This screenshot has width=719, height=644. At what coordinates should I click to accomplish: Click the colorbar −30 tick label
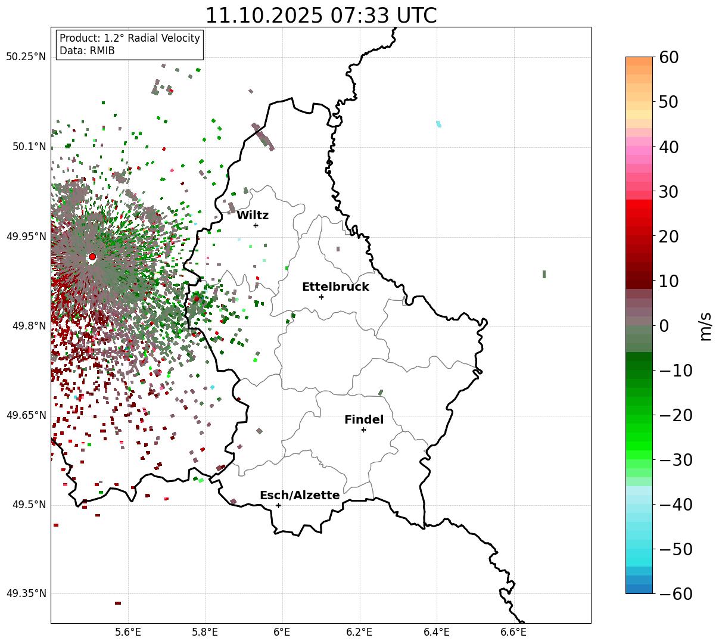click(676, 460)
